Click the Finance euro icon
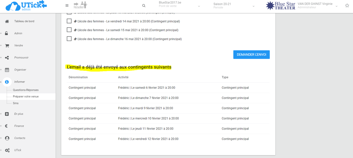Screen dimensions: 353x158 point(7,126)
